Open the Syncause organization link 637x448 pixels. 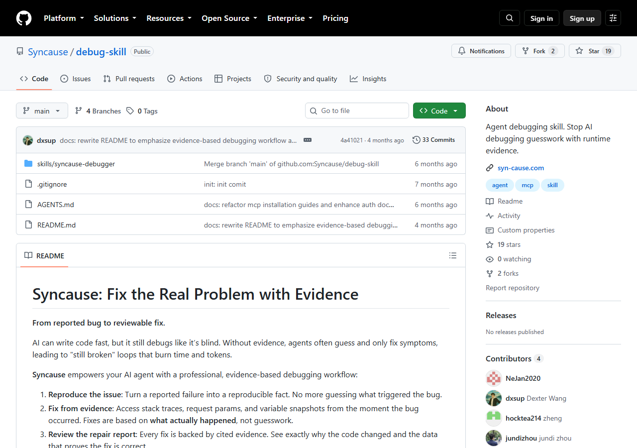click(48, 52)
